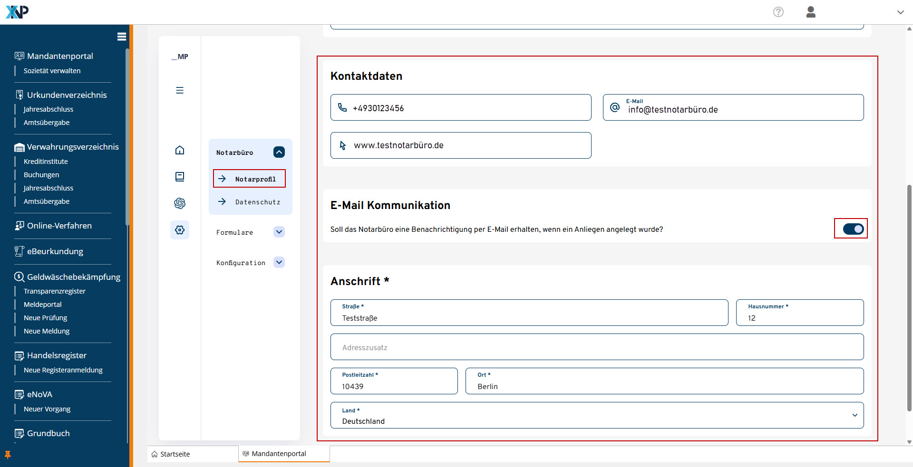The height and width of the screenshot is (467, 913).
Task: Open Transparenzregister in the sidebar
Action: (55, 291)
